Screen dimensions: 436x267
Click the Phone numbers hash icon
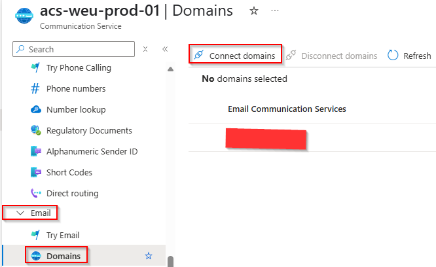point(35,89)
